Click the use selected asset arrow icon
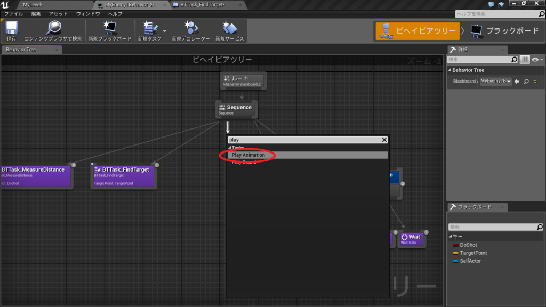Screen dimensions: 546x307 pos(517,82)
